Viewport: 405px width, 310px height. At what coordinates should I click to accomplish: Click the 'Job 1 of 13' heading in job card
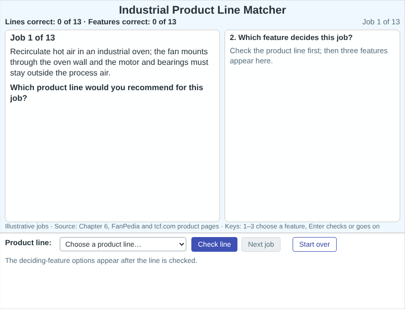click(32, 37)
